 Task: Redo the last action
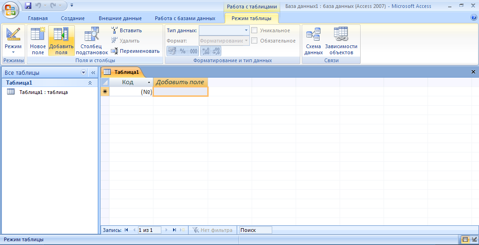click(53, 6)
